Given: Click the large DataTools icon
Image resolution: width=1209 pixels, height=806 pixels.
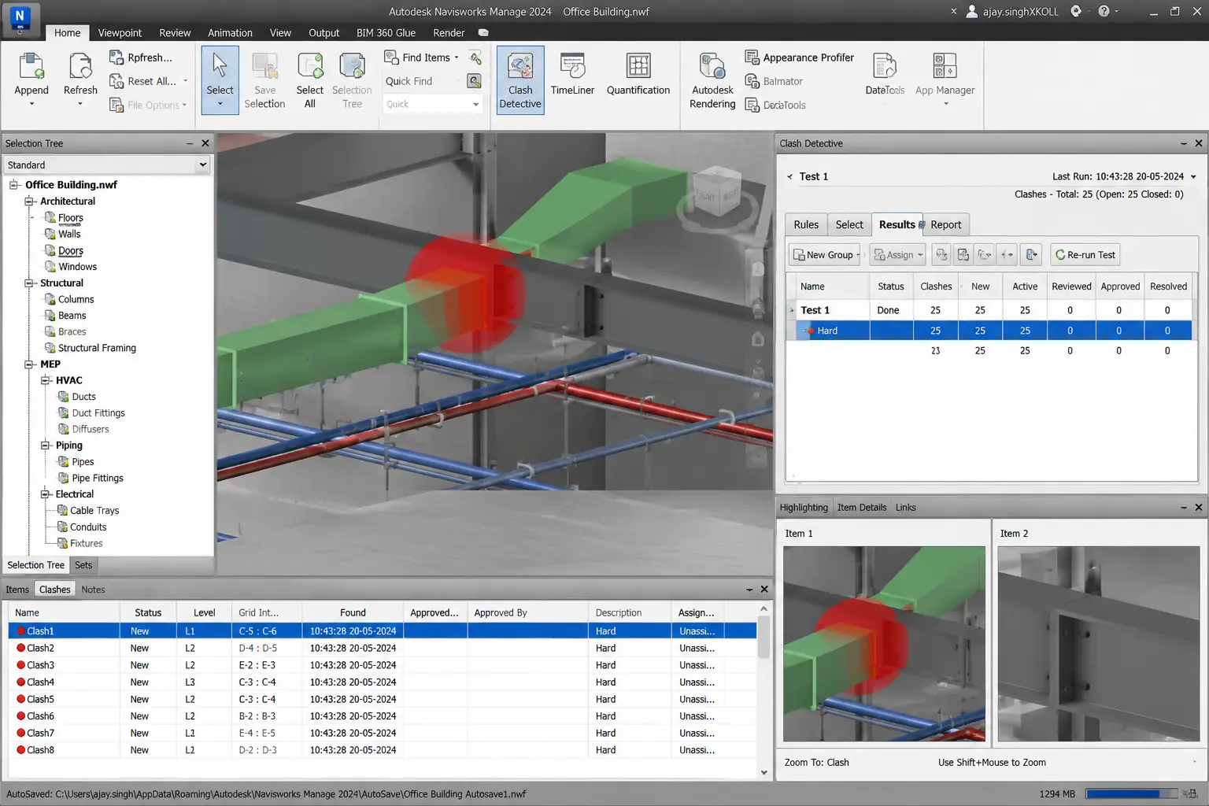Looking at the screenshot, I should [x=885, y=66].
